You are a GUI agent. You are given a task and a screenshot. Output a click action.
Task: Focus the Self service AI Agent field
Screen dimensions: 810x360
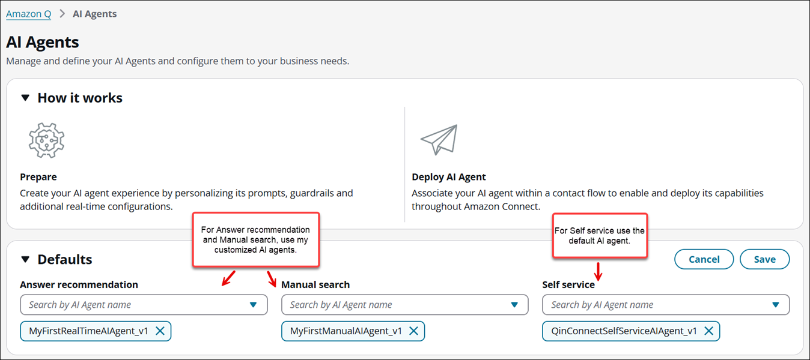click(x=666, y=305)
